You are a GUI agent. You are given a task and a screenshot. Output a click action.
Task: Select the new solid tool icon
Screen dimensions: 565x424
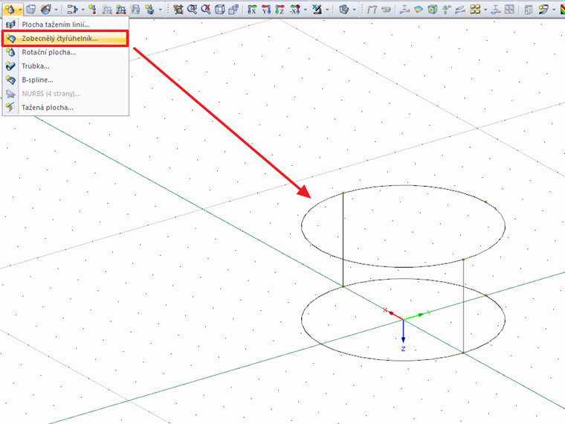click(x=31, y=9)
